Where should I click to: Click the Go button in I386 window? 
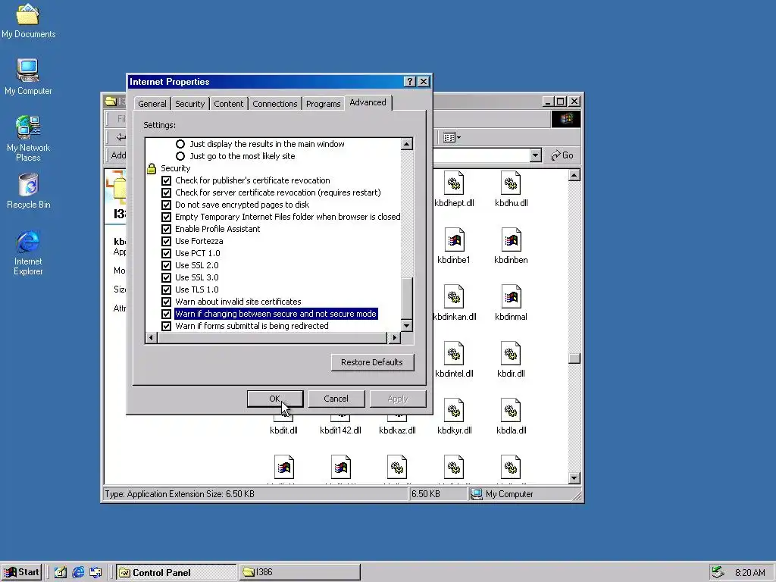point(562,155)
